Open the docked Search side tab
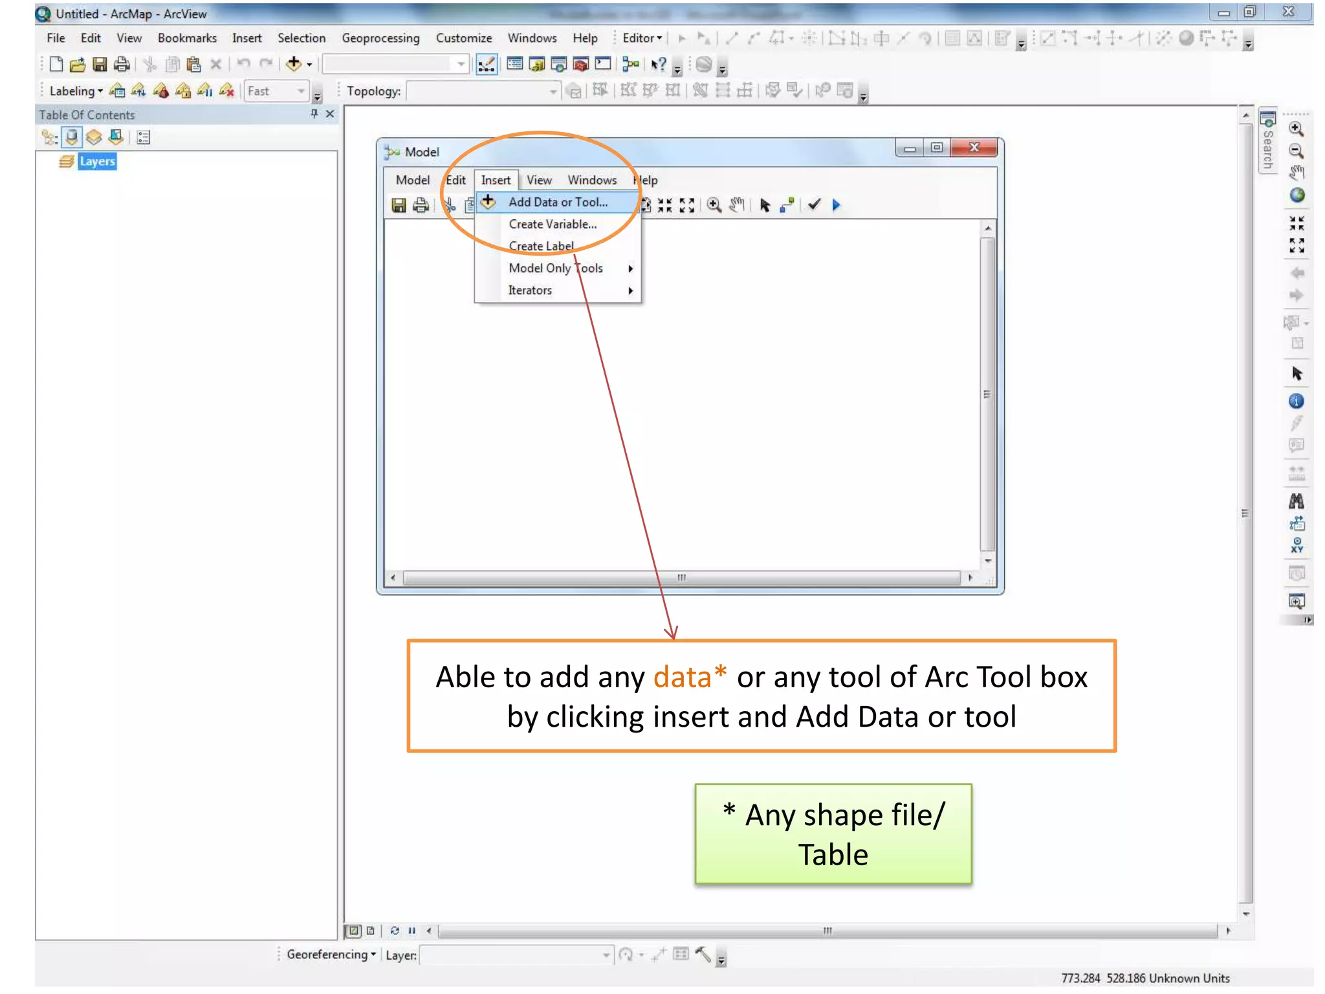This screenshot has height=994, width=1325. pos(1268,141)
